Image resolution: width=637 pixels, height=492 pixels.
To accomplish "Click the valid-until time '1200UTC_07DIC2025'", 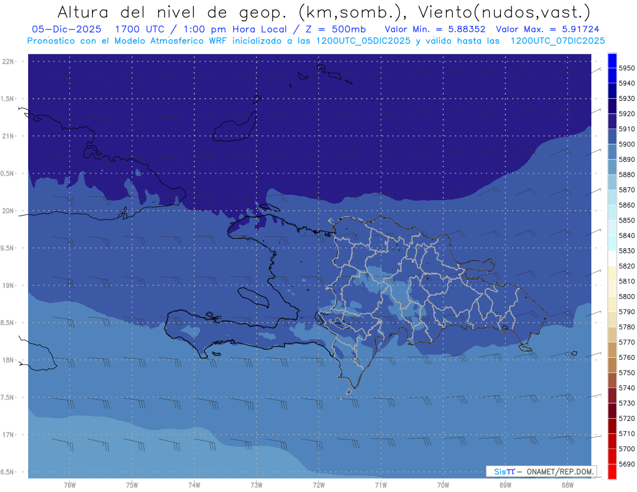I will (557, 41).
